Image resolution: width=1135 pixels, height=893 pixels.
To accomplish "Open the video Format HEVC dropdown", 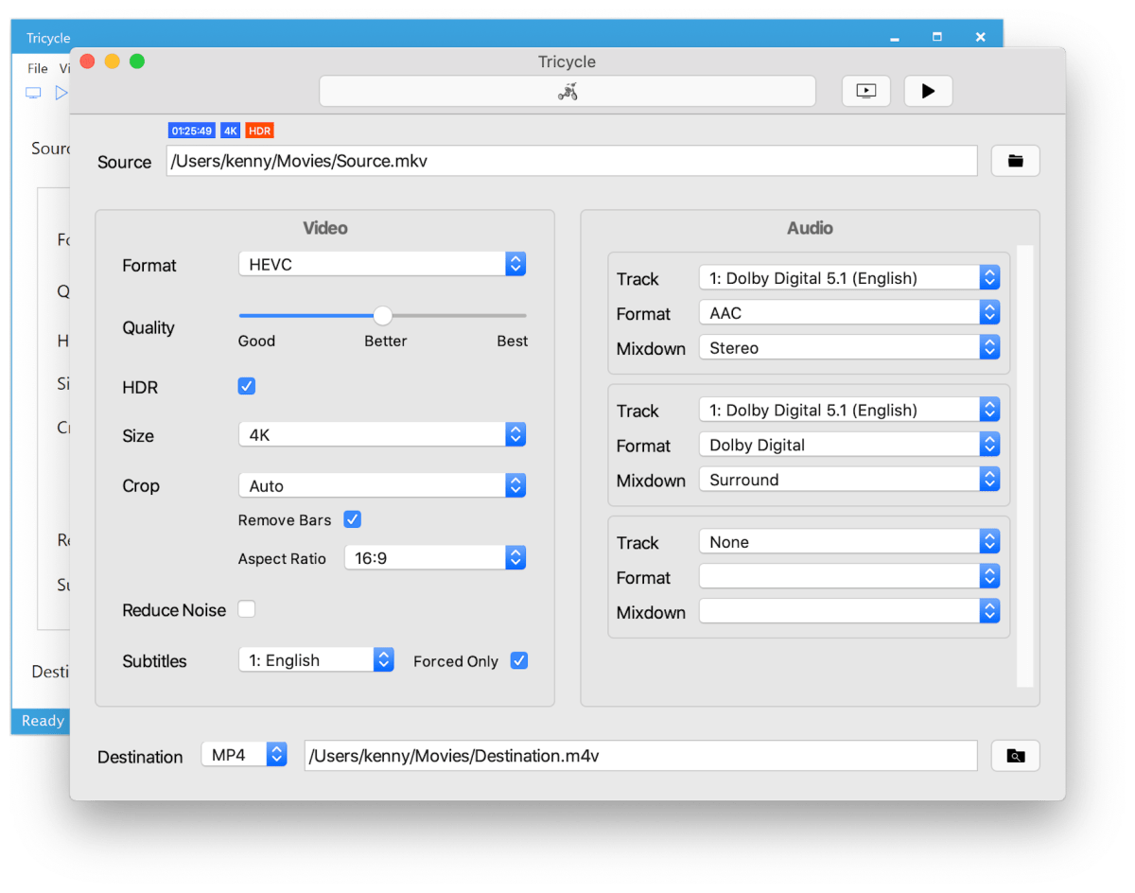I will tap(381, 265).
